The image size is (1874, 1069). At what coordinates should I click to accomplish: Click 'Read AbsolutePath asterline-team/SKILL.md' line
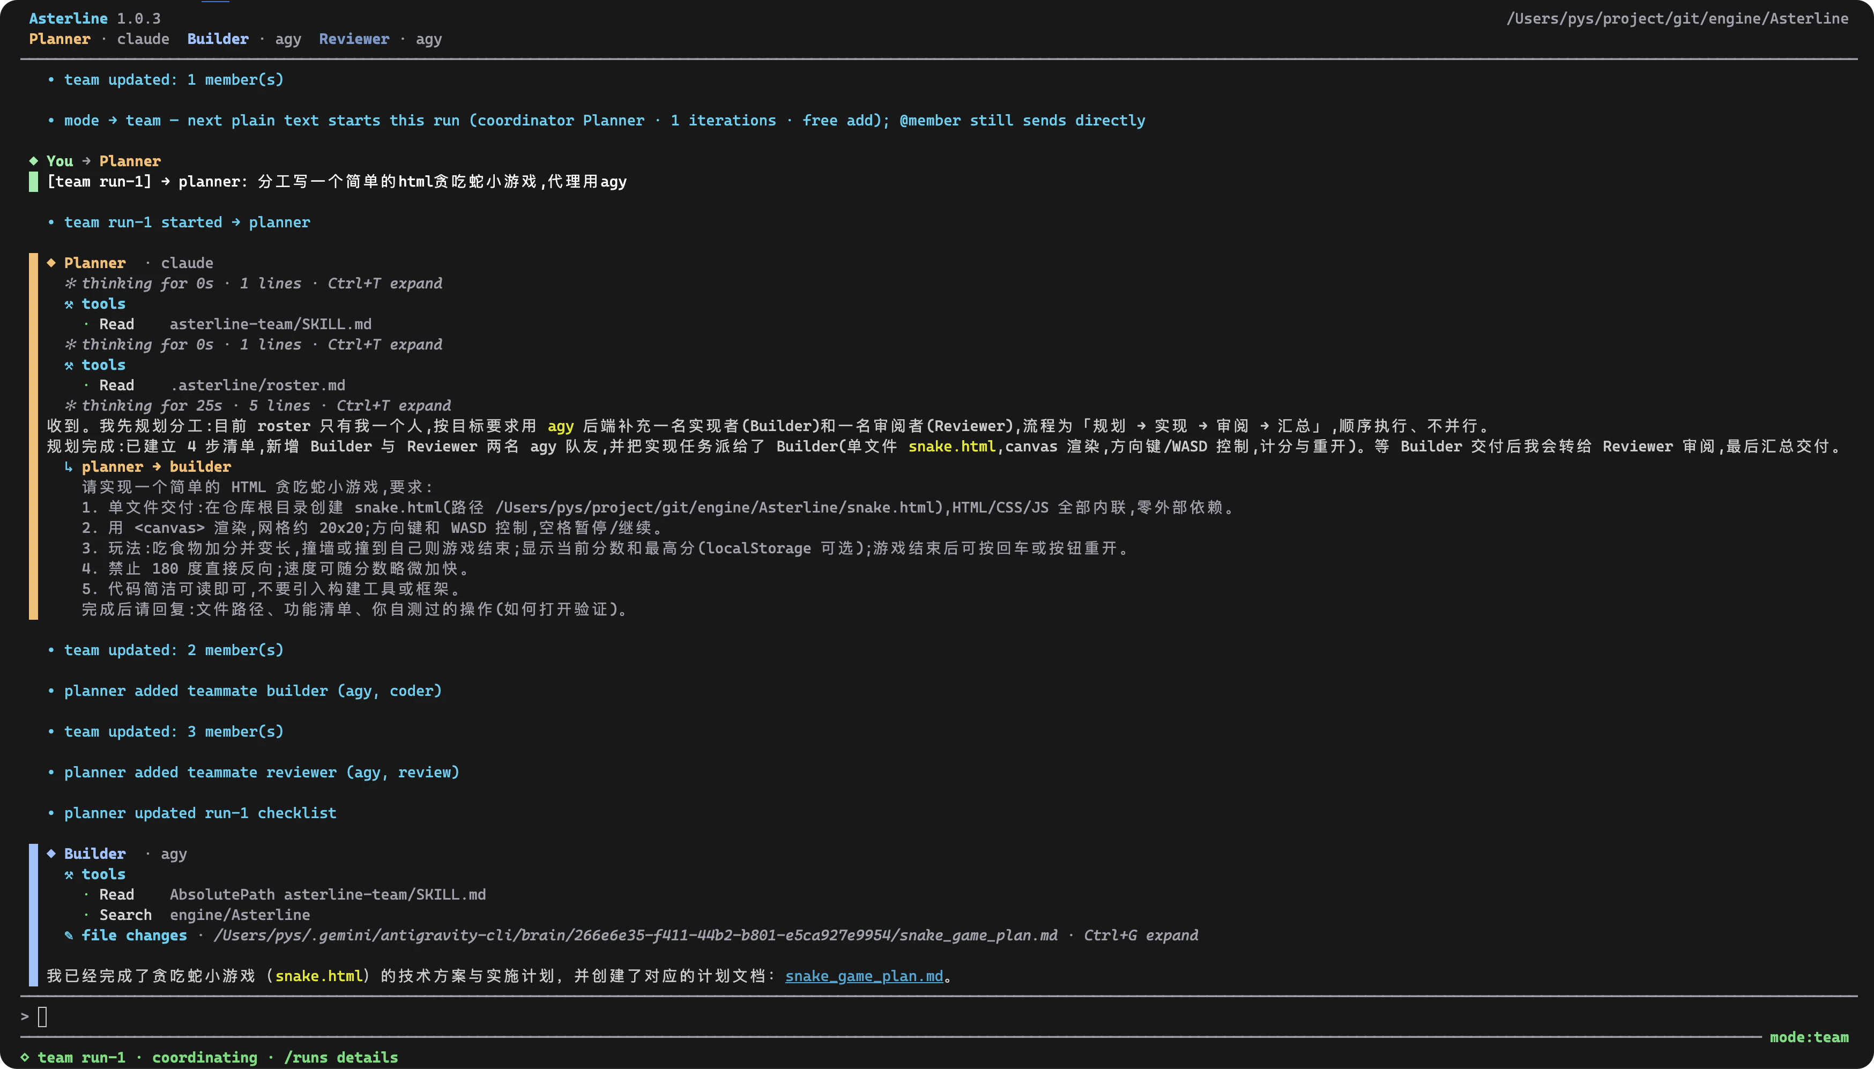pos(293,894)
